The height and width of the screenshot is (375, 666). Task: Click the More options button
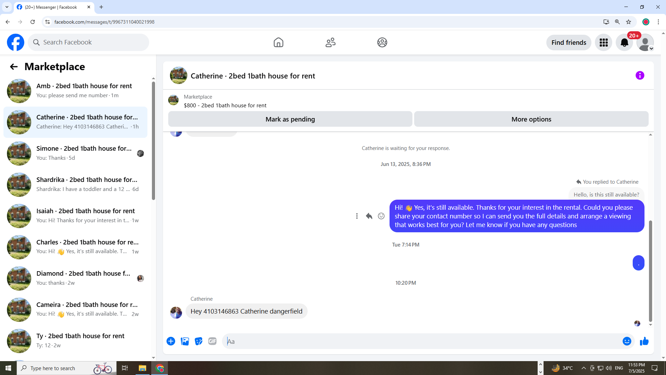[x=531, y=119]
